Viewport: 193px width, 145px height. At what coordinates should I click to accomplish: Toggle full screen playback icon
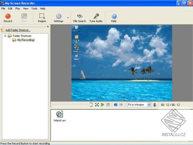97,105
